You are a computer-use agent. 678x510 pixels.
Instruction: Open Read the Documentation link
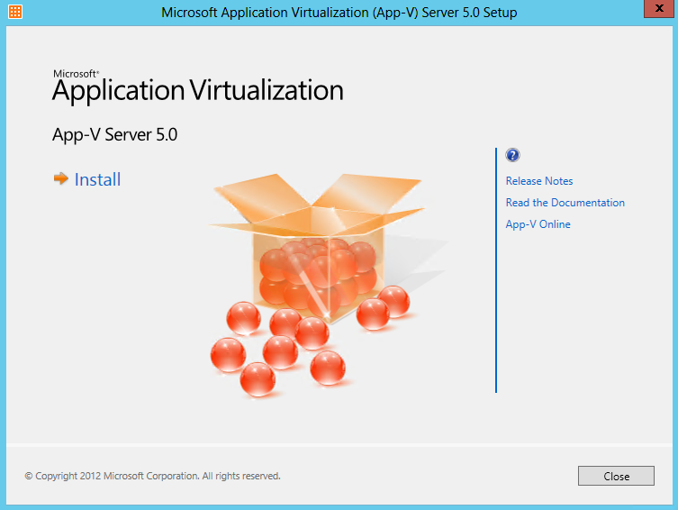565,203
